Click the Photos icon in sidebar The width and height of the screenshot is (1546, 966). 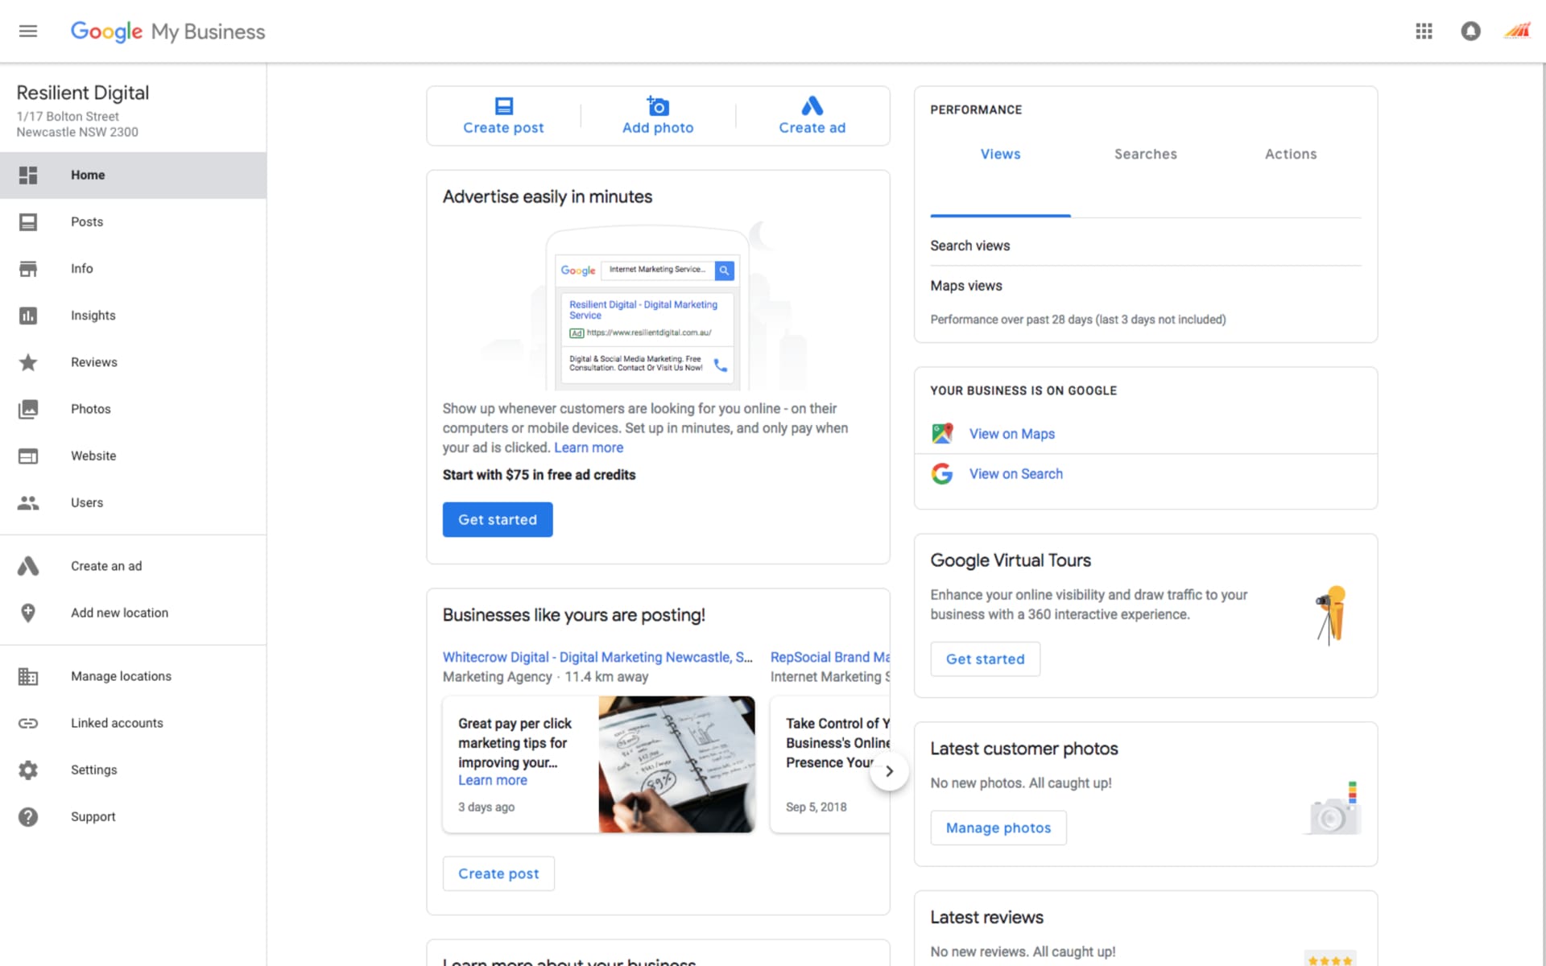(28, 409)
